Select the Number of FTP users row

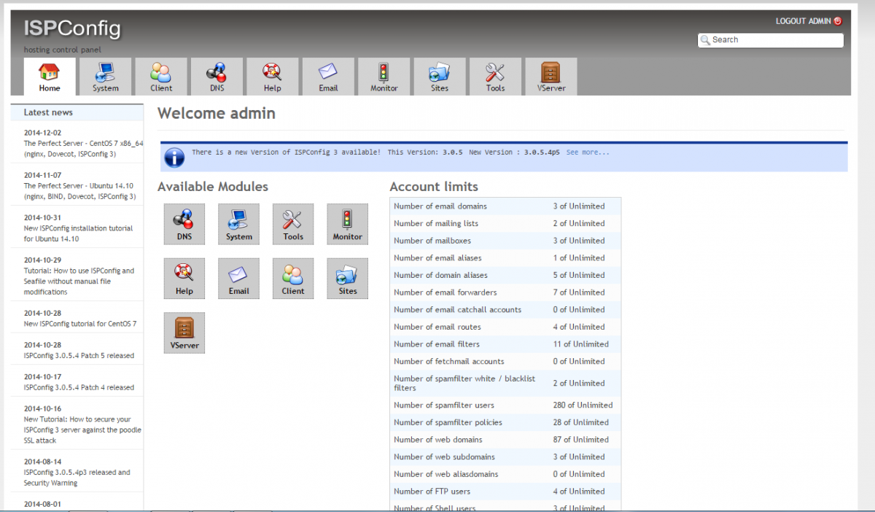coord(505,492)
